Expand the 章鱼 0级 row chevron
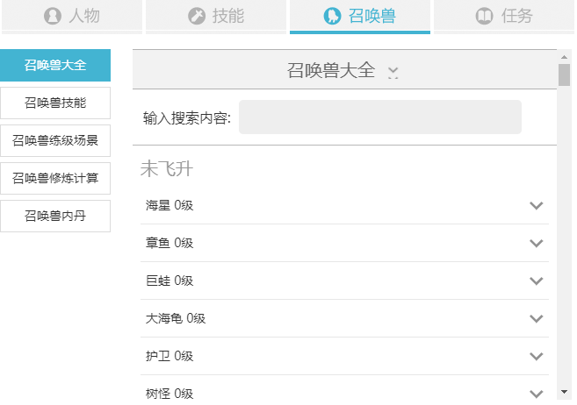This screenshot has height=405, width=577. (x=537, y=243)
